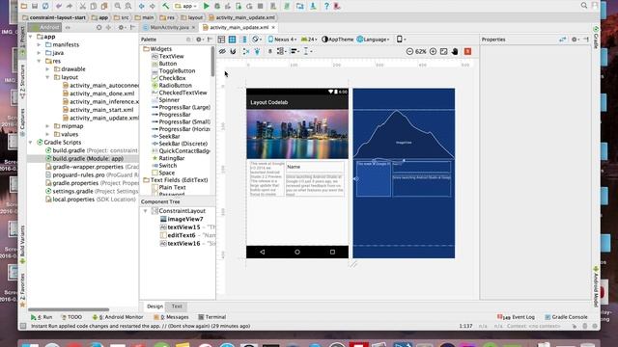The height and width of the screenshot is (347, 618).
Task: Open the Terminal tool window
Action: [x=212, y=317]
